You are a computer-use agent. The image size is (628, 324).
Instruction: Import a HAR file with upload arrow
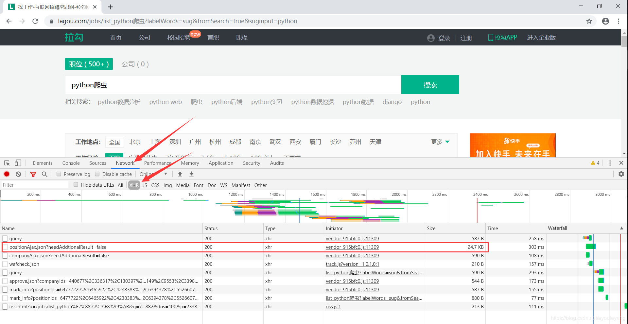coord(180,174)
